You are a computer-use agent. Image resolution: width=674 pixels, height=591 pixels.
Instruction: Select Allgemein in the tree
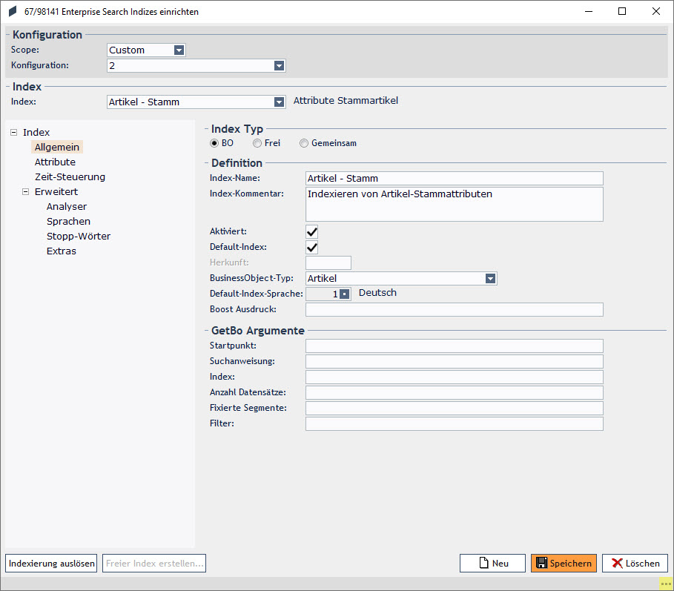pyautogui.click(x=57, y=147)
